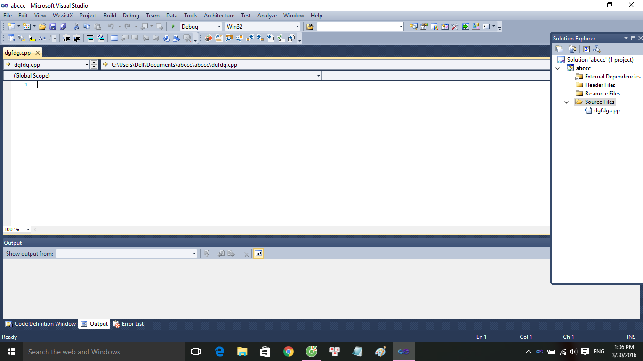This screenshot has height=361, width=643.
Task: Click Show All Files in Solution Explorer
Action: coord(573,49)
